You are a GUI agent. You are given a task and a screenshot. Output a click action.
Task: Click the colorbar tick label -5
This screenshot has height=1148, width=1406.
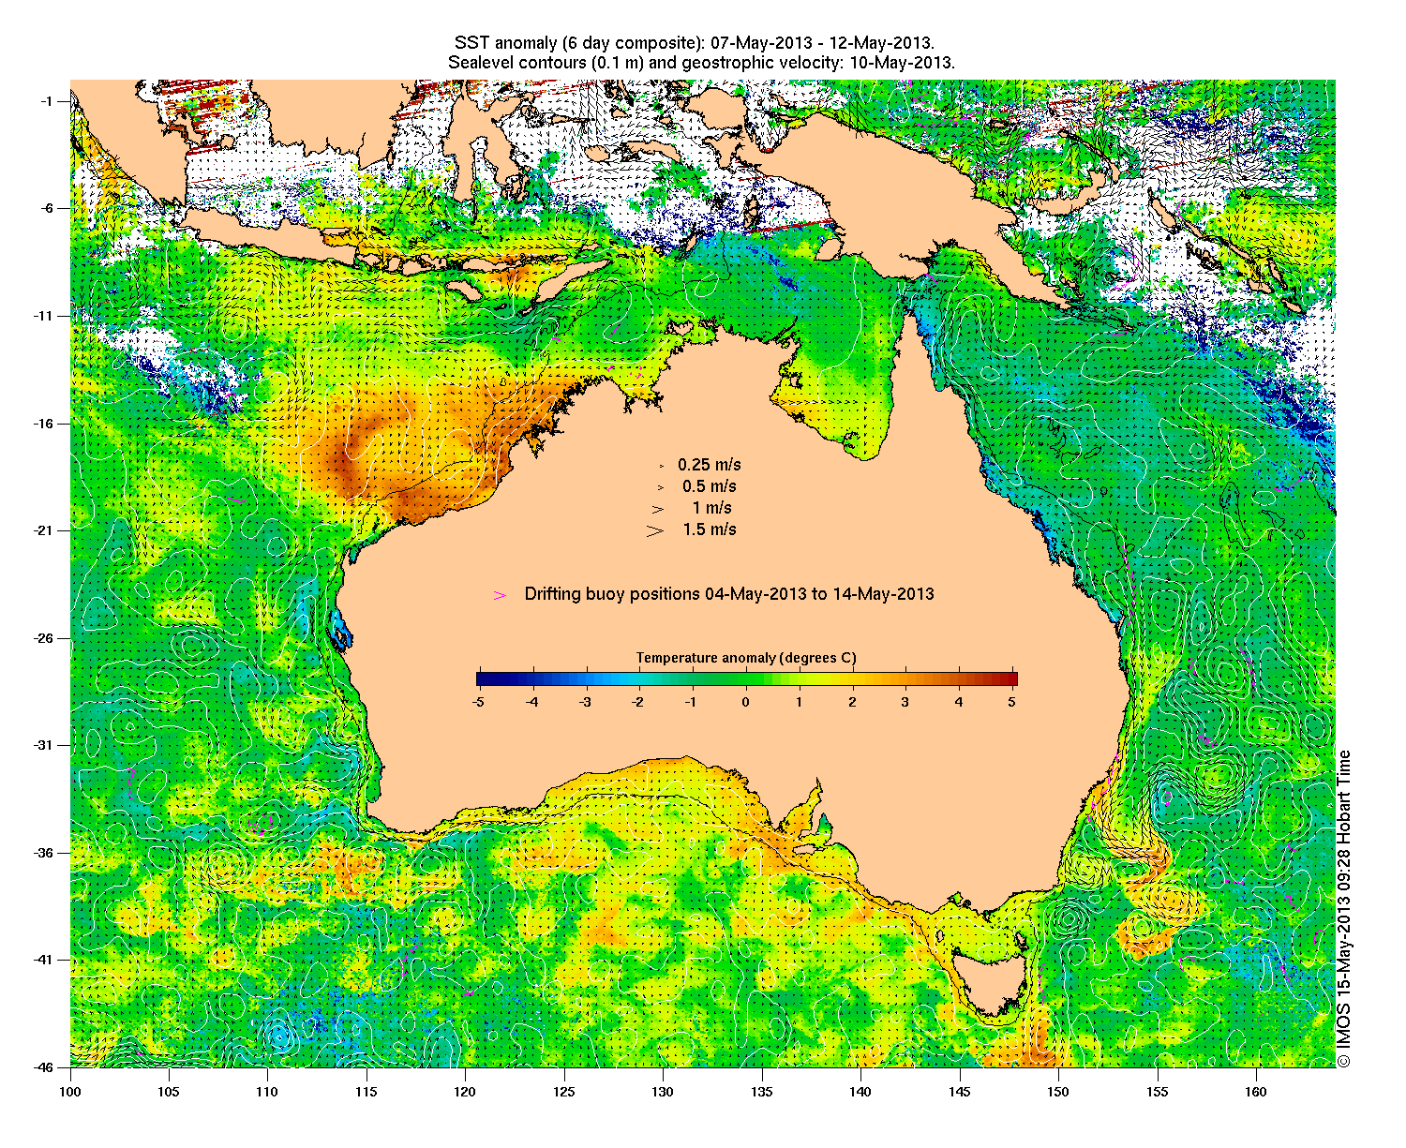478,701
